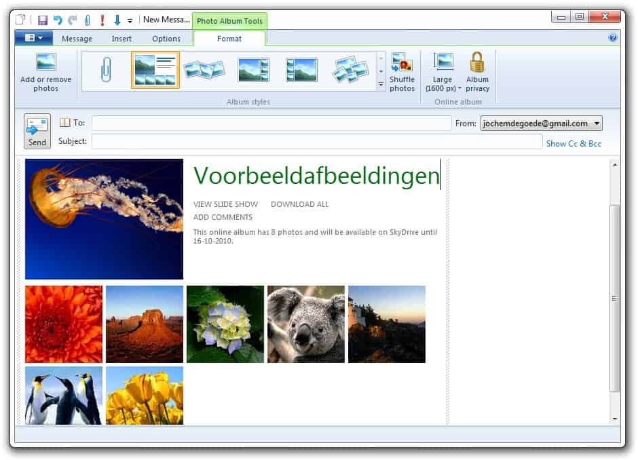Viewport: 638px width, 460px height.
Task: Click the koala photo thumbnail
Action: pos(305,324)
